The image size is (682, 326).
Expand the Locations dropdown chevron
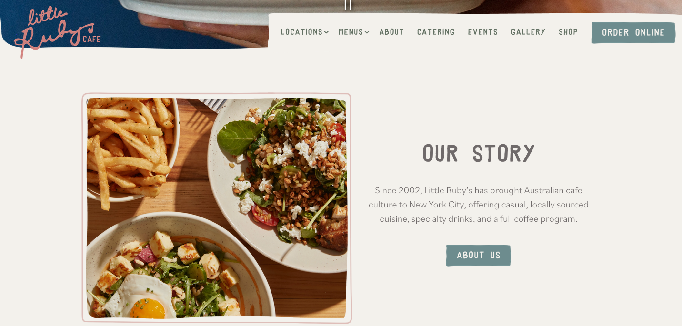[326, 32]
